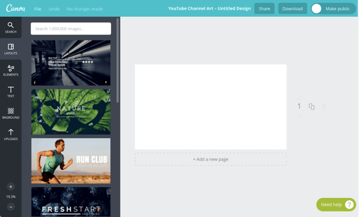Image resolution: width=359 pixels, height=217 pixels.
Task: Click the blank white canvas page
Action: coord(211,107)
